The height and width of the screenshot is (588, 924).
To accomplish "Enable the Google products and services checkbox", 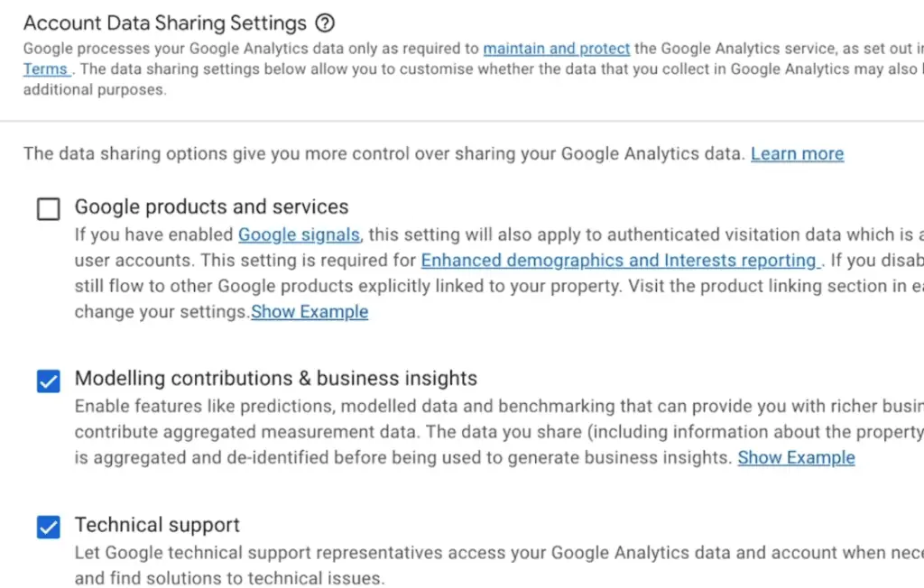I will 48,208.
